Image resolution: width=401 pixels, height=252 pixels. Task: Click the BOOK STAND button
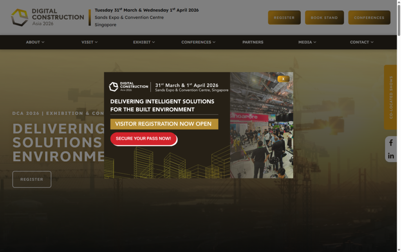tap(324, 17)
